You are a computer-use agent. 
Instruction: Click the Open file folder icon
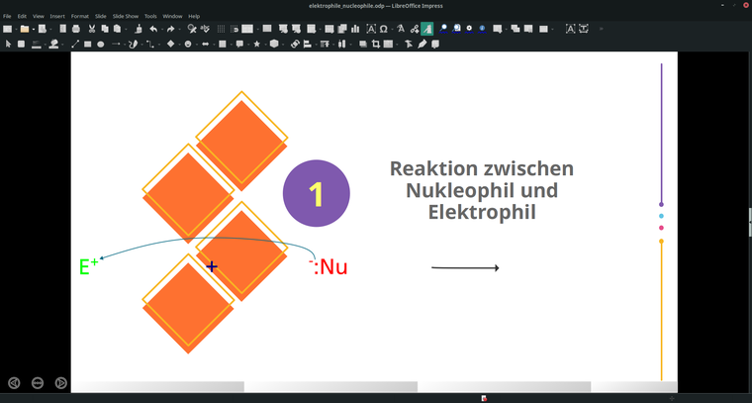(25, 29)
